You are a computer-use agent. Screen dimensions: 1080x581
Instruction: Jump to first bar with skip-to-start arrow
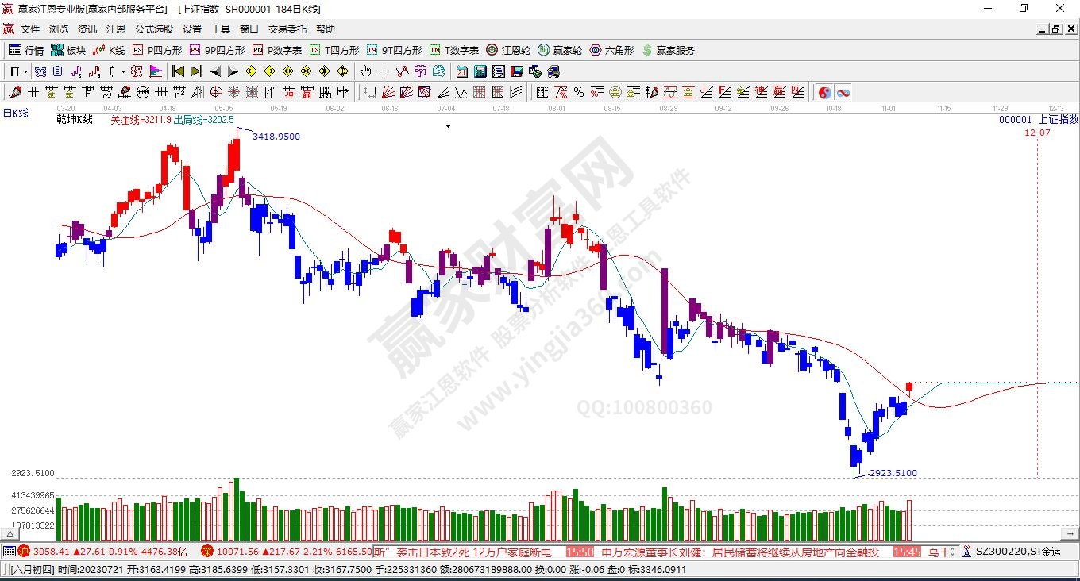pyautogui.click(x=179, y=71)
